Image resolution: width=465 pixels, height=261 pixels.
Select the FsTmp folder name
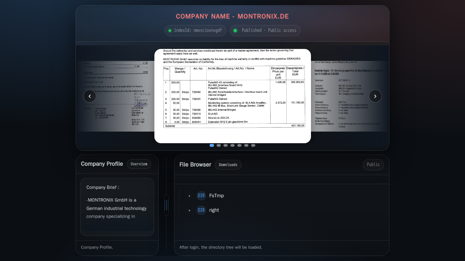click(217, 196)
